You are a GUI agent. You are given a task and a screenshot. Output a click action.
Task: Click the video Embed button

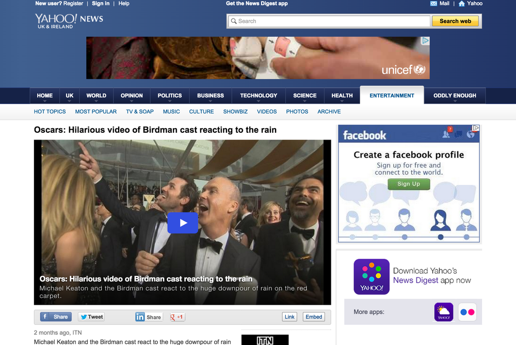(x=314, y=317)
